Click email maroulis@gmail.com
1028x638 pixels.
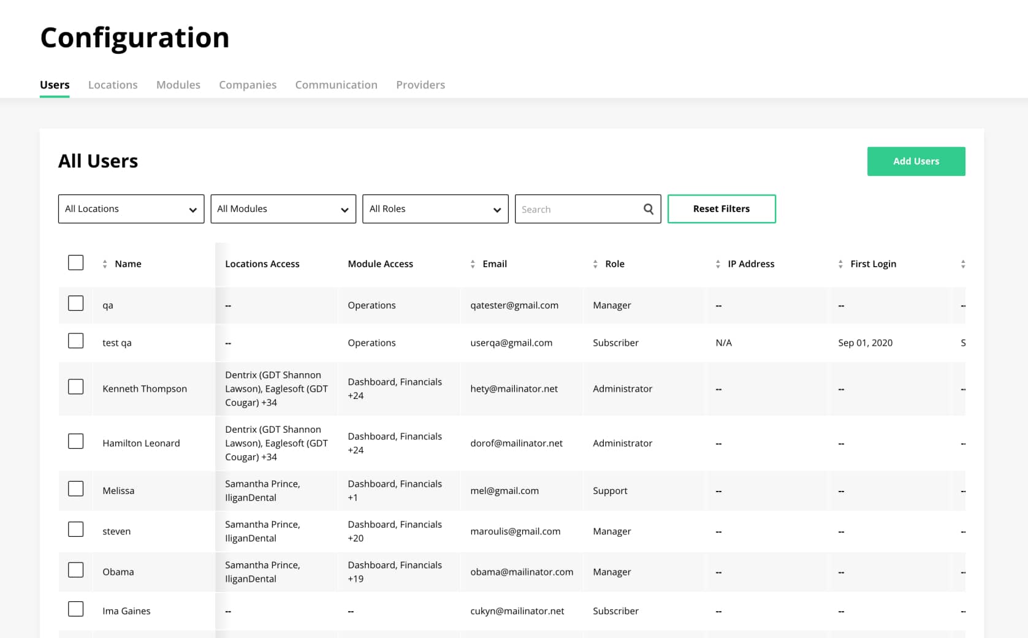pos(516,531)
